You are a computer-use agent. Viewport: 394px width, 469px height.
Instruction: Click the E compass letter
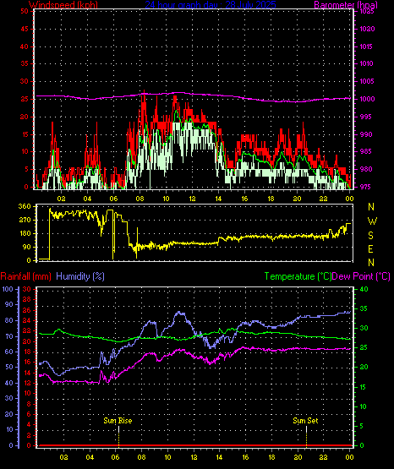click(370, 249)
